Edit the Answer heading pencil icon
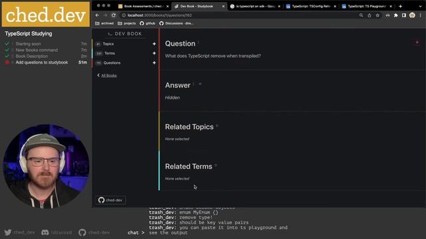This screenshot has width=426, height=239. pyautogui.click(x=194, y=84)
